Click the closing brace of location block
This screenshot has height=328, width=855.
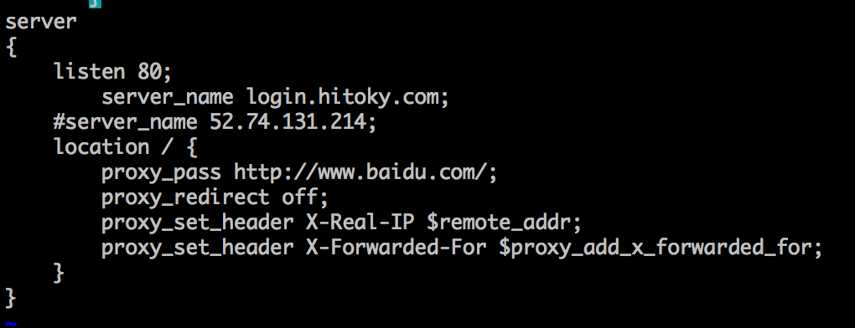coord(59,273)
